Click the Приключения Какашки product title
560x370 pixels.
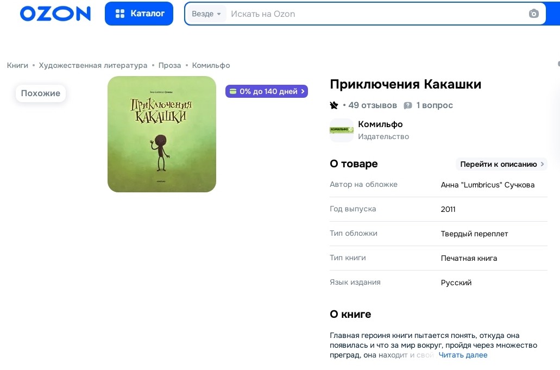405,84
